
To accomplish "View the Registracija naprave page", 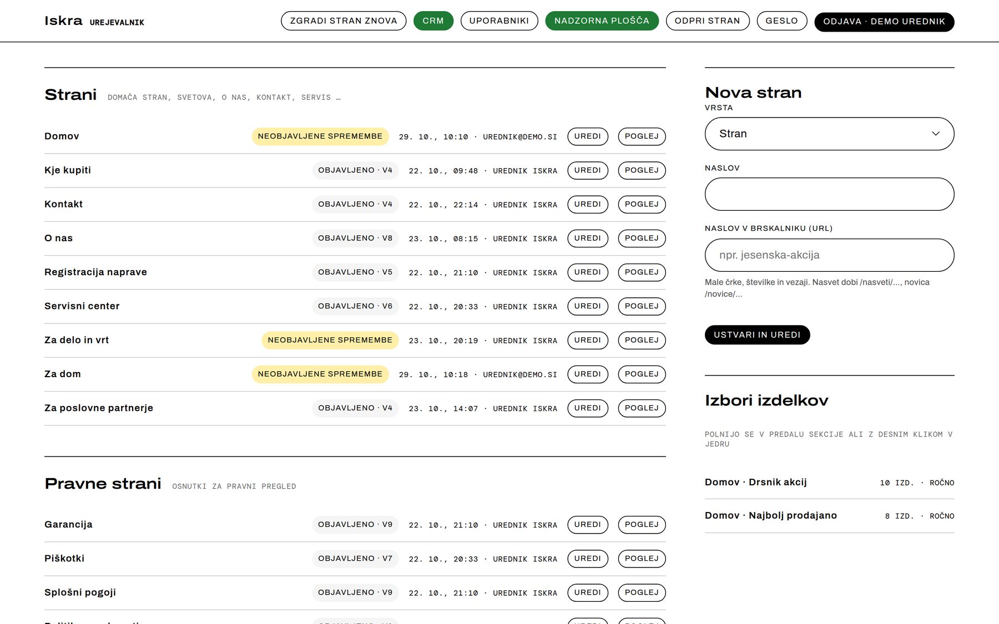I will click(x=642, y=272).
